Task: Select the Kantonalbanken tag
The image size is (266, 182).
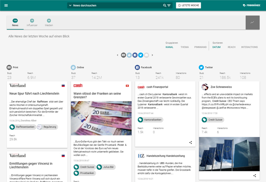Action: 150,120
